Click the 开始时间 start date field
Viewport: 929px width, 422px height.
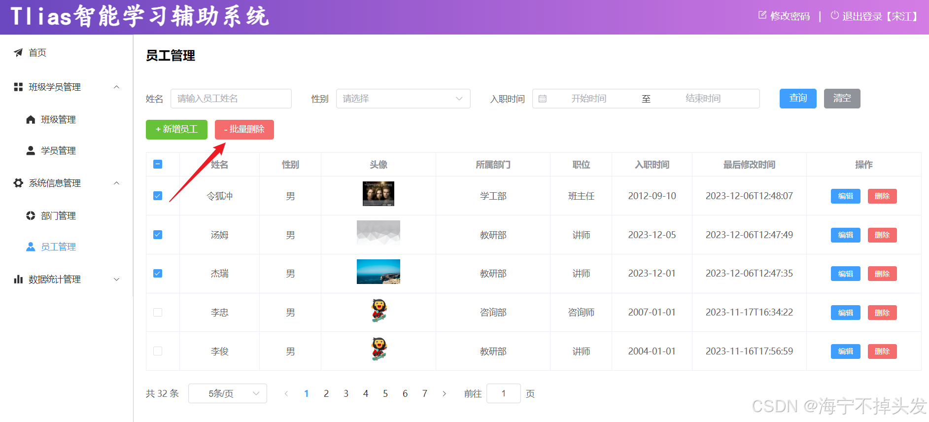[589, 99]
